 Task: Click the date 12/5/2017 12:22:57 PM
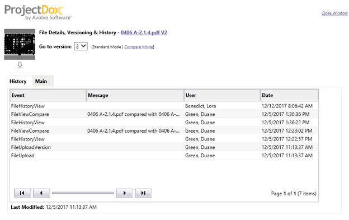click(x=287, y=139)
